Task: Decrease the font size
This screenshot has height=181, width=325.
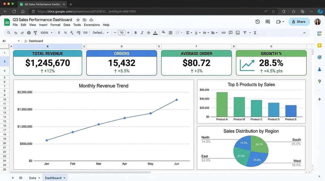Action: click(115, 33)
